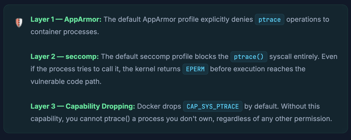Click the "Layer 1 — AppArmor:" heading
This screenshot has width=351, height=140.
(x=66, y=19)
